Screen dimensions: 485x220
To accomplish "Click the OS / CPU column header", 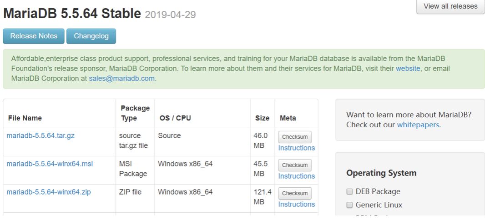I will [x=175, y=118].
